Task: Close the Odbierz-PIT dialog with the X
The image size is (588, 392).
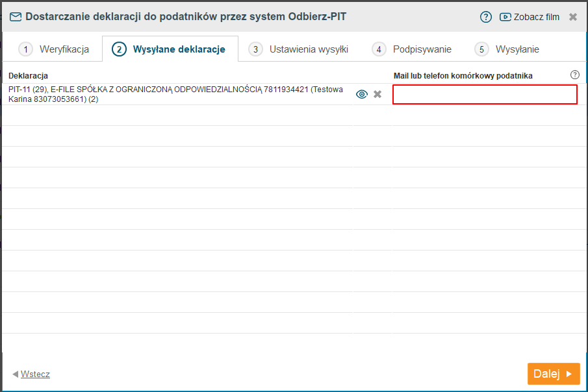Action: pos(573,17)
